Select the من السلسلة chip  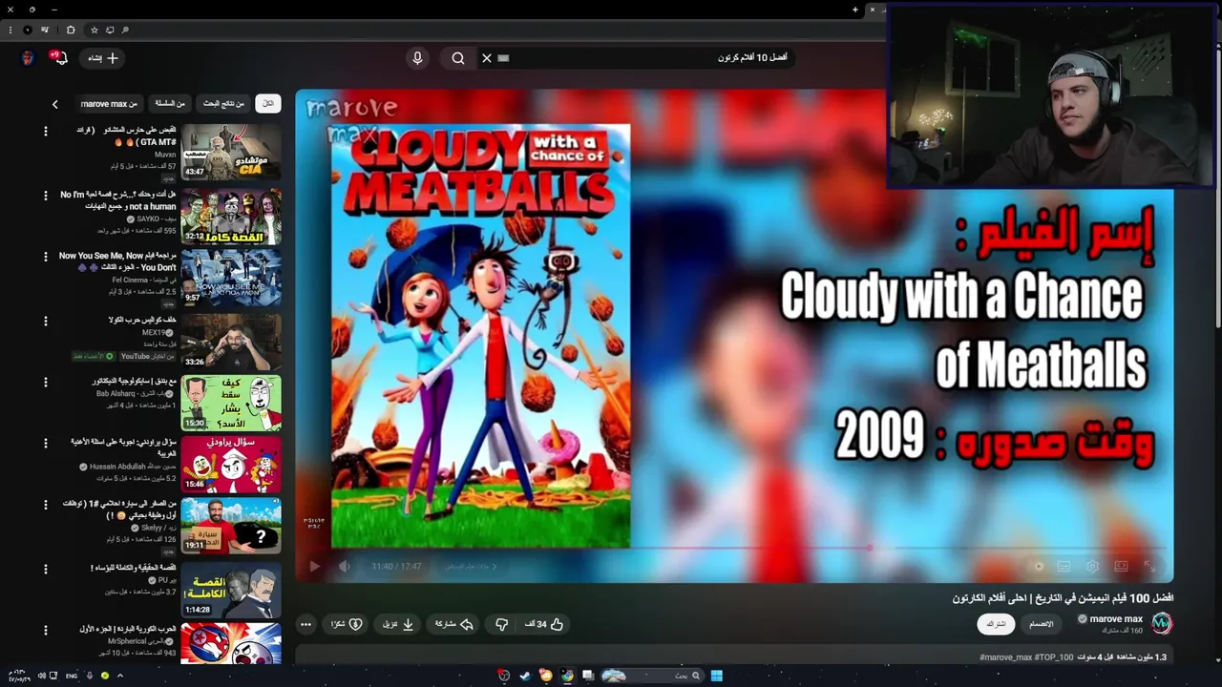click(x=169, y=103)
